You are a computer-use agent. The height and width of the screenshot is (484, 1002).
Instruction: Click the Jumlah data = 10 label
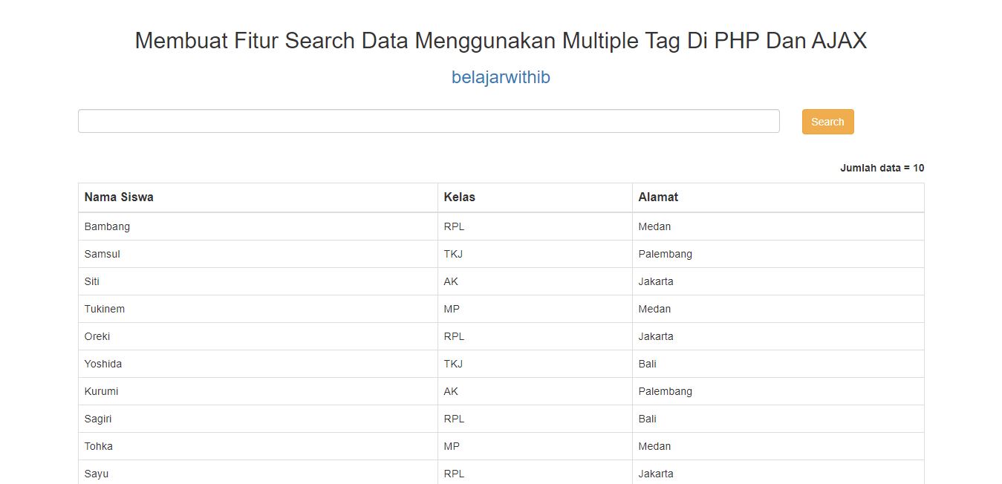click(x=882, y=168)
